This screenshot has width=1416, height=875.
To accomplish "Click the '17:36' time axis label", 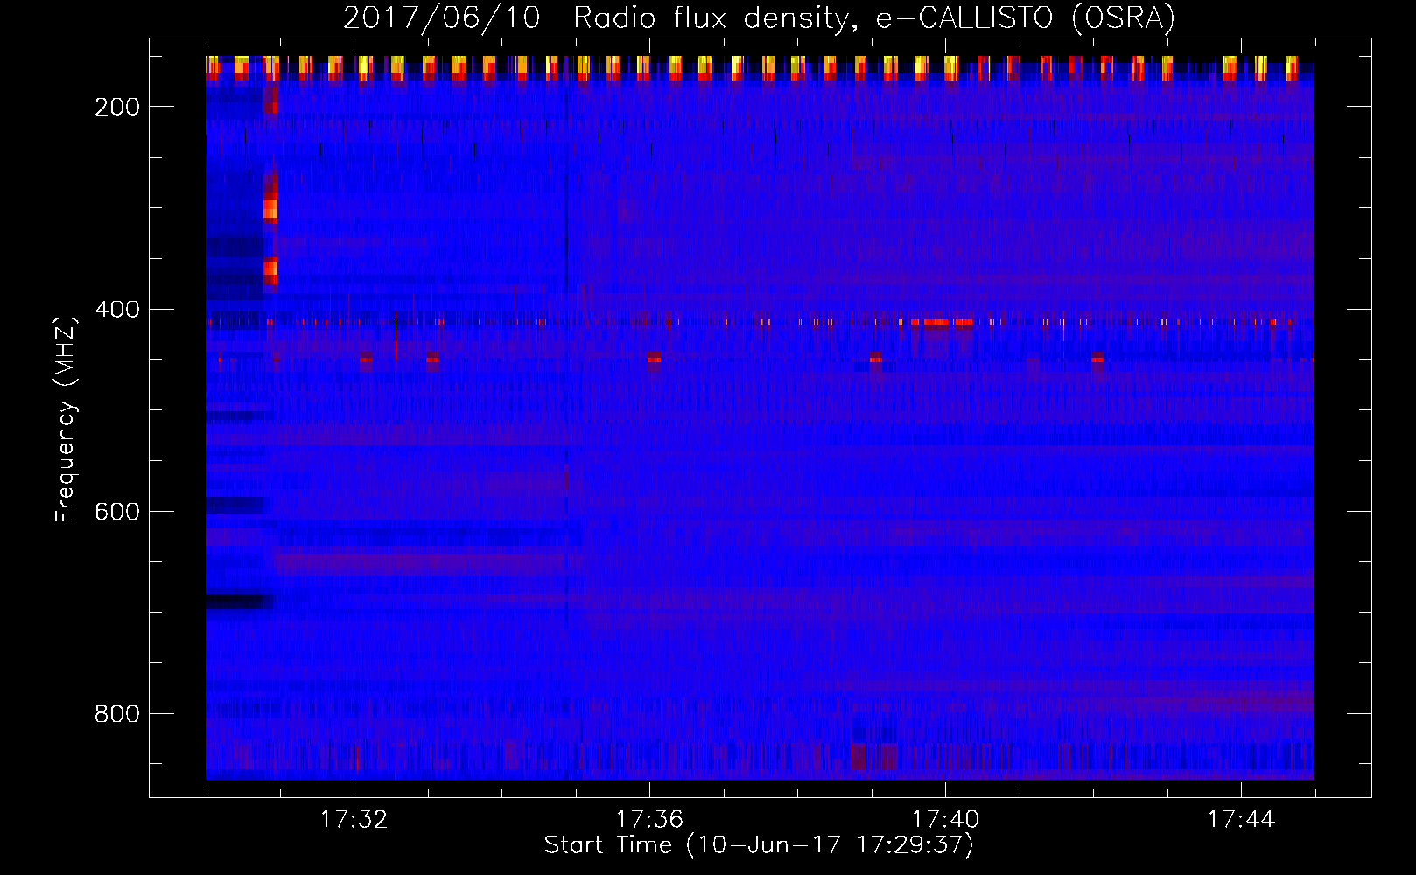I will (x=649, y=820).
